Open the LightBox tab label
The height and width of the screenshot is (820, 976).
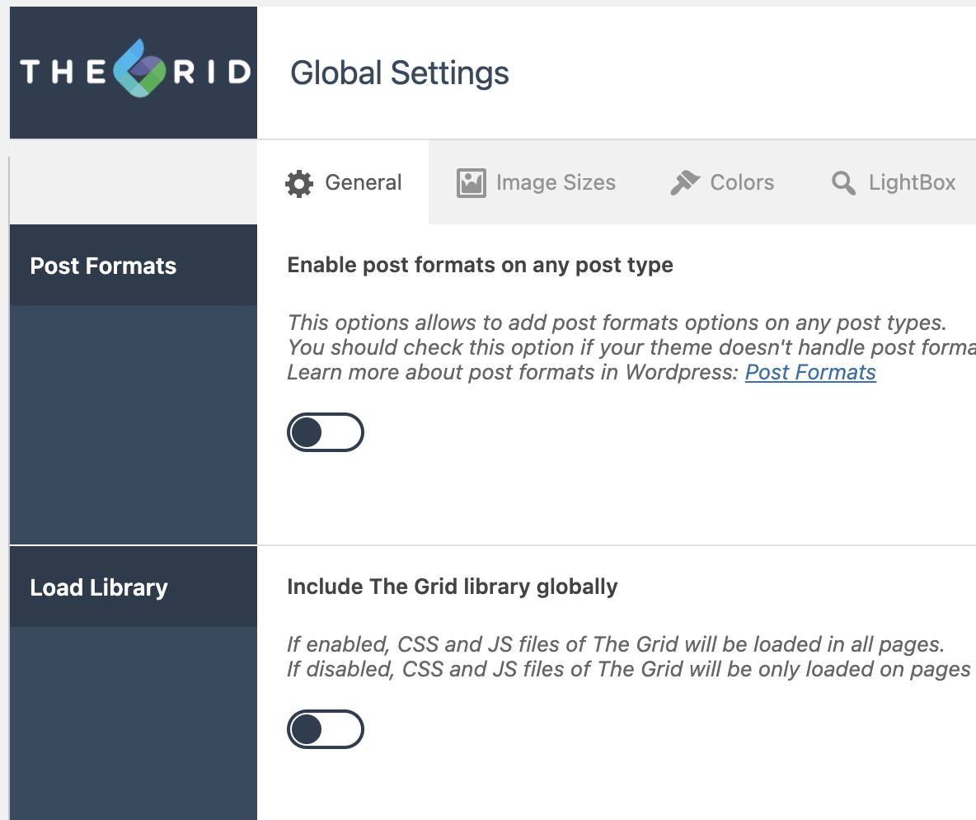tap(912, 182)
